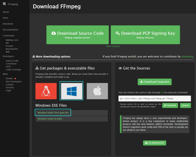Open the Contact link
This screenshot has height=157, width=196.
coord(9,84)
